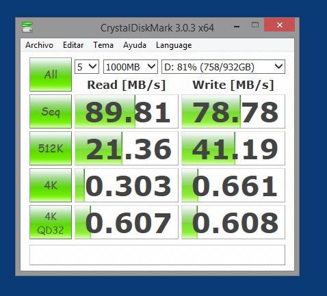The image size is (327, 296).
Task: Click the empty comment field at bottom
Action: pos(157,255)
